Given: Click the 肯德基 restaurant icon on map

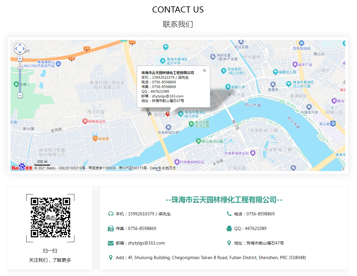Looking at the screenshot, I should 95,138.
